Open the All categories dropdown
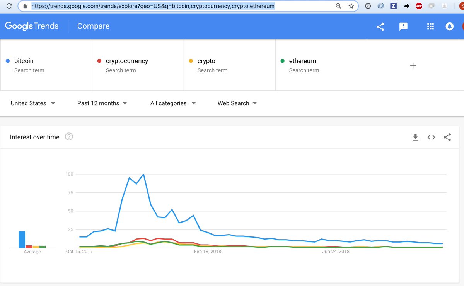Image resolution: width=464 pixels, height=286 pixels. (173, 103)
